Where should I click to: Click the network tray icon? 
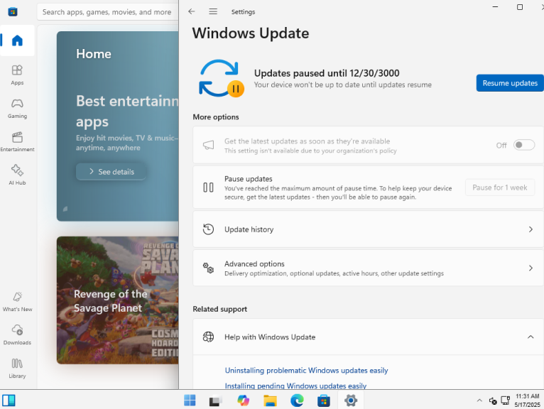point(506,400)
